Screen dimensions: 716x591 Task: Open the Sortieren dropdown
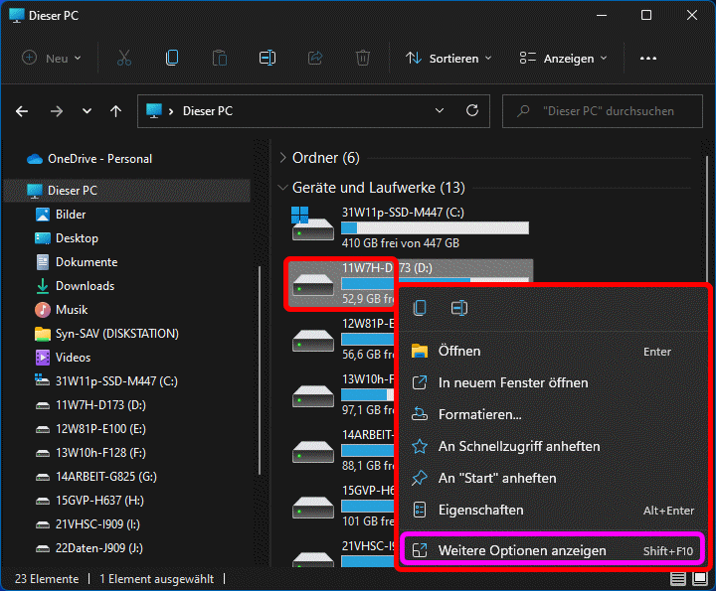448,59
